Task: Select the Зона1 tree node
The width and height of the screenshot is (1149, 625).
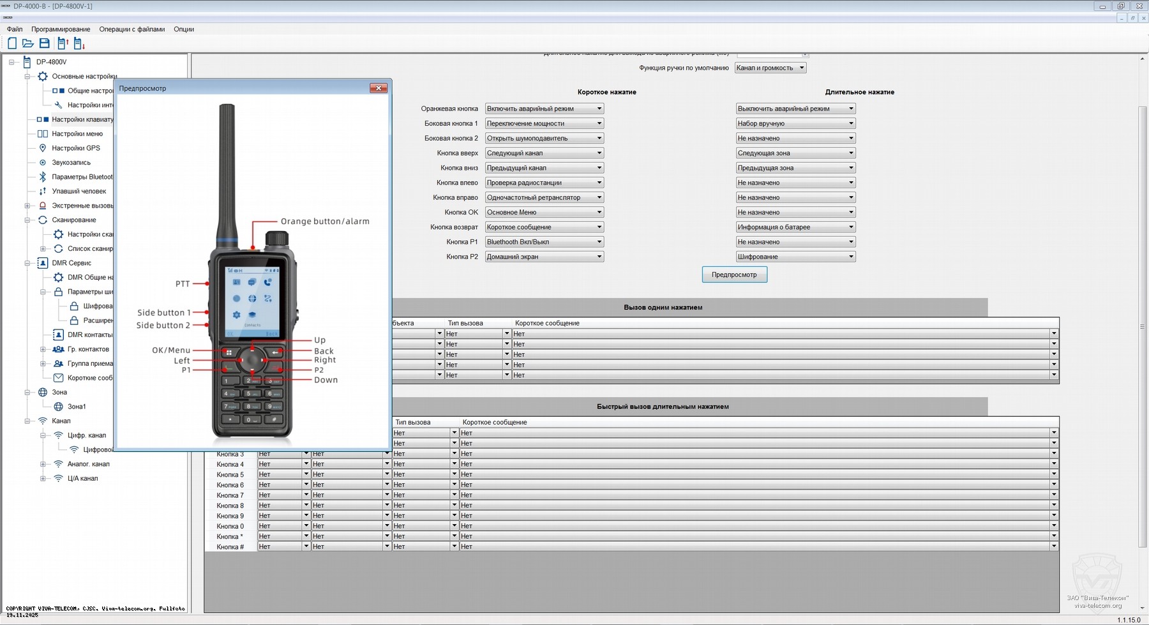Action: coord(77,407)
